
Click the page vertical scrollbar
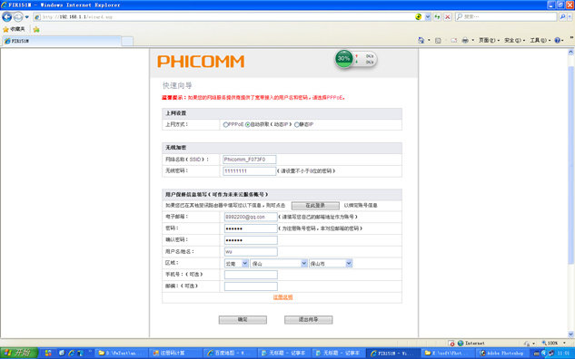[570, 165]
